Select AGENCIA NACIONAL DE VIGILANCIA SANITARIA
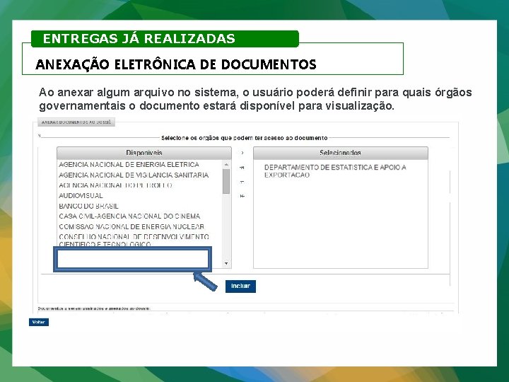The height and width of the screenshot is (382, 509). pyautogui.click(x=134, y=175)
